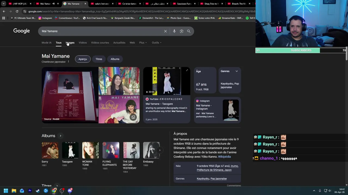Open the Kayokyoku genre link

click(x=203, y=178)
